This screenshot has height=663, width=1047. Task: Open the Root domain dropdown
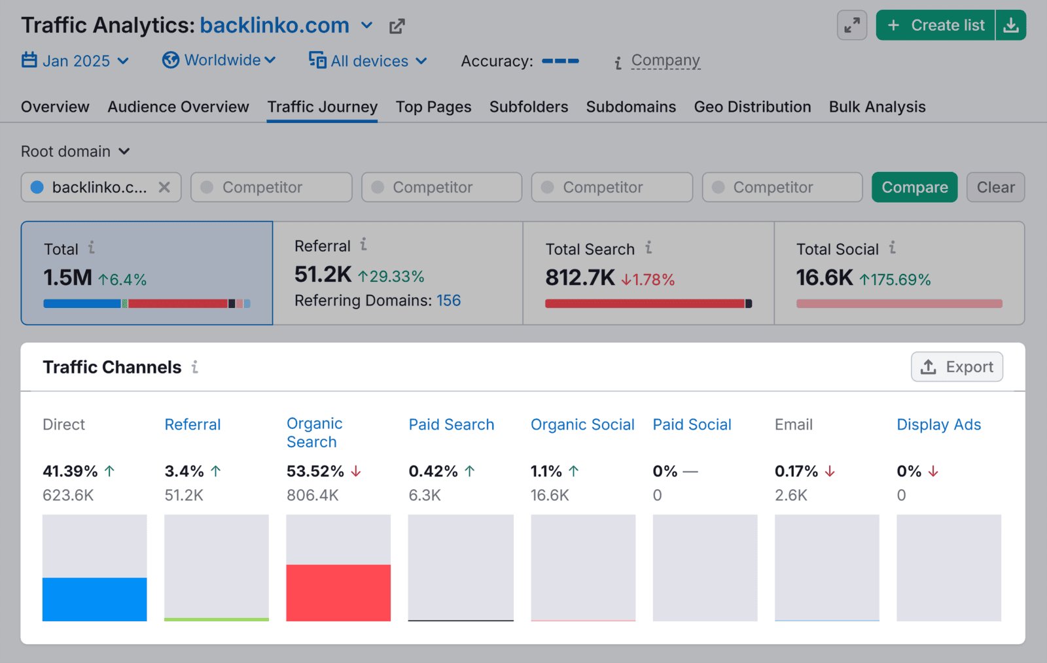pyautogui.click(x=75, y=151)
